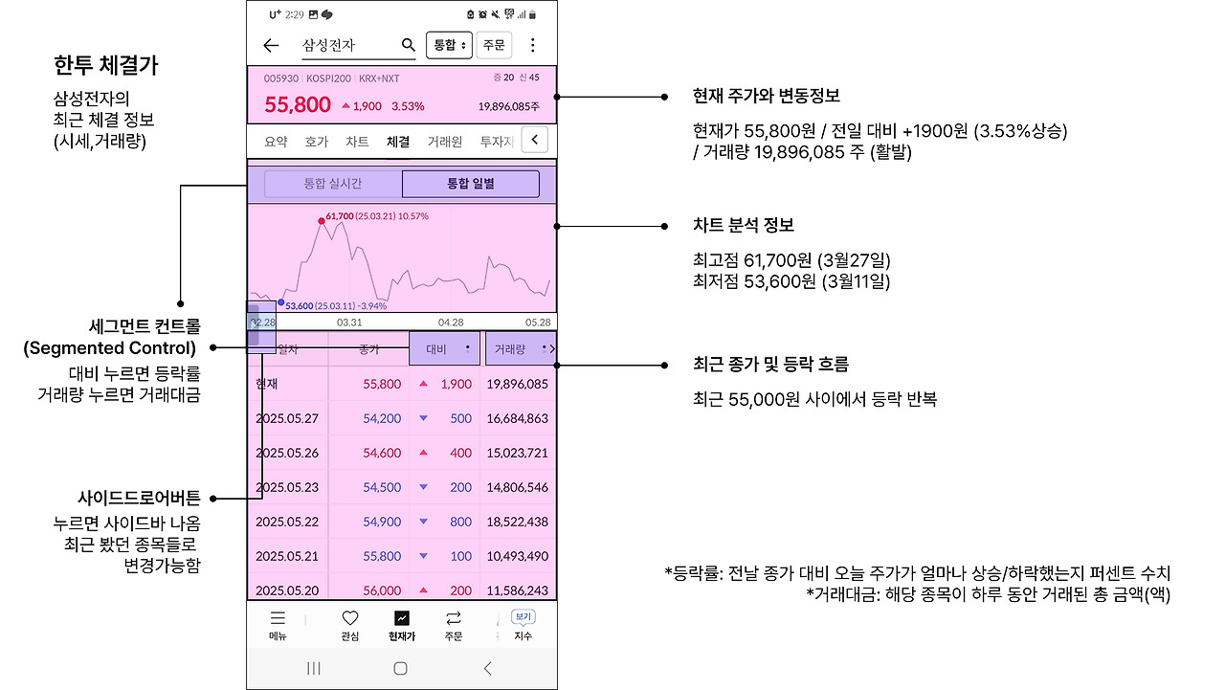The width and height of the screenshot is (1225, 690).
Task: Tap the 주문 order arrows icon in bottom bar
Action: pyautogui.click(x=453, y=620)
